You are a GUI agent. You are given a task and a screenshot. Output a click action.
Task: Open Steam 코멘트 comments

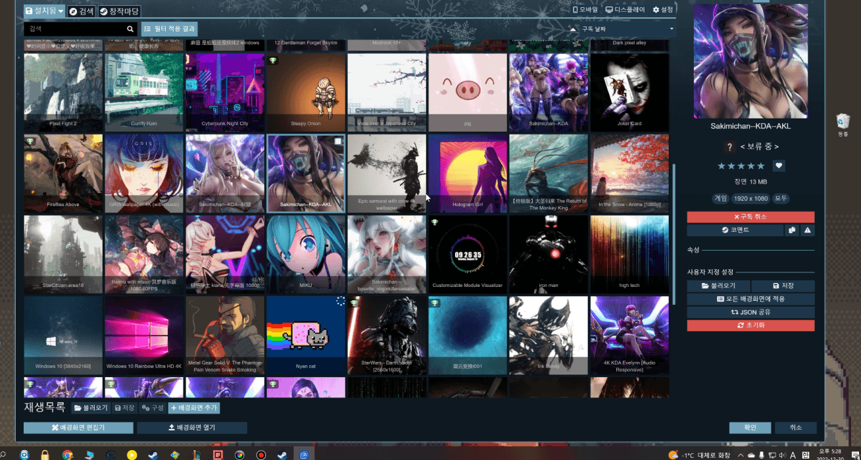(735, 230)
